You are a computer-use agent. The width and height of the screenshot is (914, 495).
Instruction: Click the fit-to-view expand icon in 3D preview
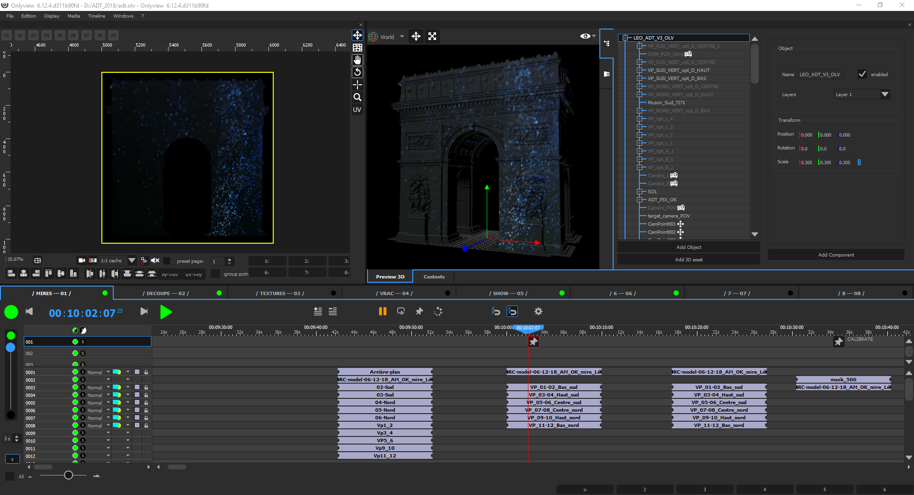432,36
